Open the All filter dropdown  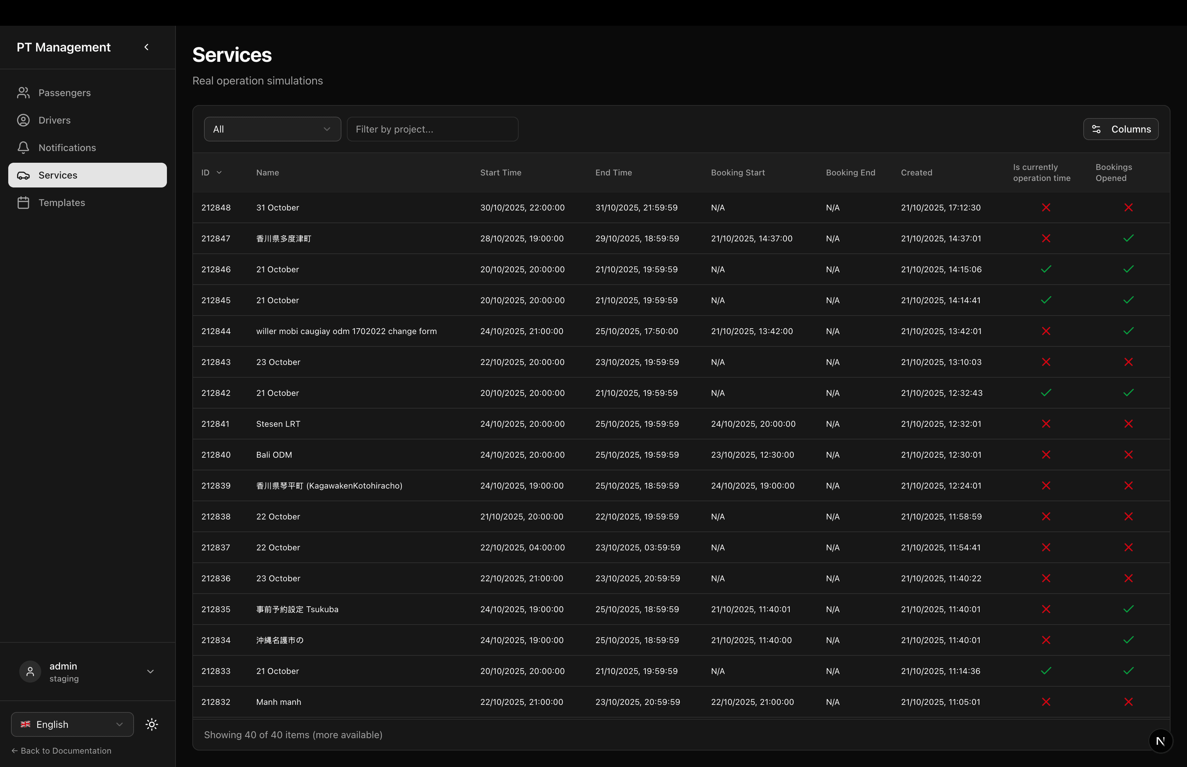click(272, 128)
